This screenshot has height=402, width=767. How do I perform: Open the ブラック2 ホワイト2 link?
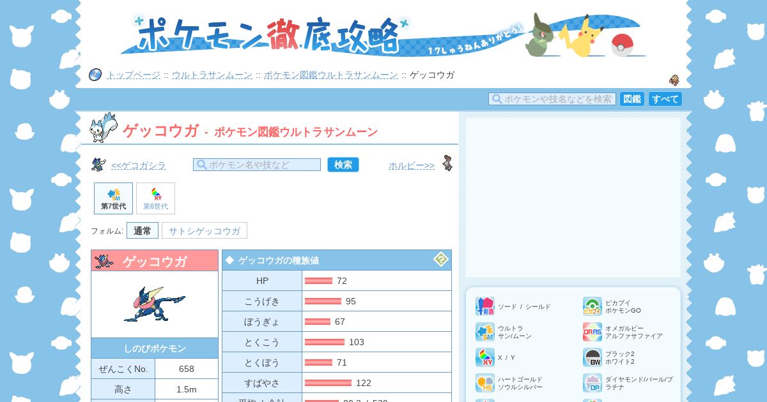[620, 357]
